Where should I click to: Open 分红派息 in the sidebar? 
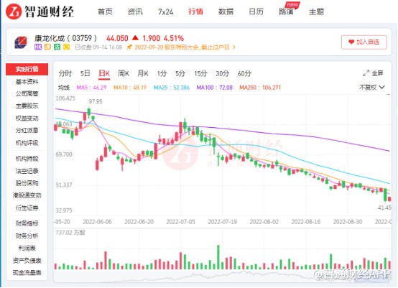27,131
